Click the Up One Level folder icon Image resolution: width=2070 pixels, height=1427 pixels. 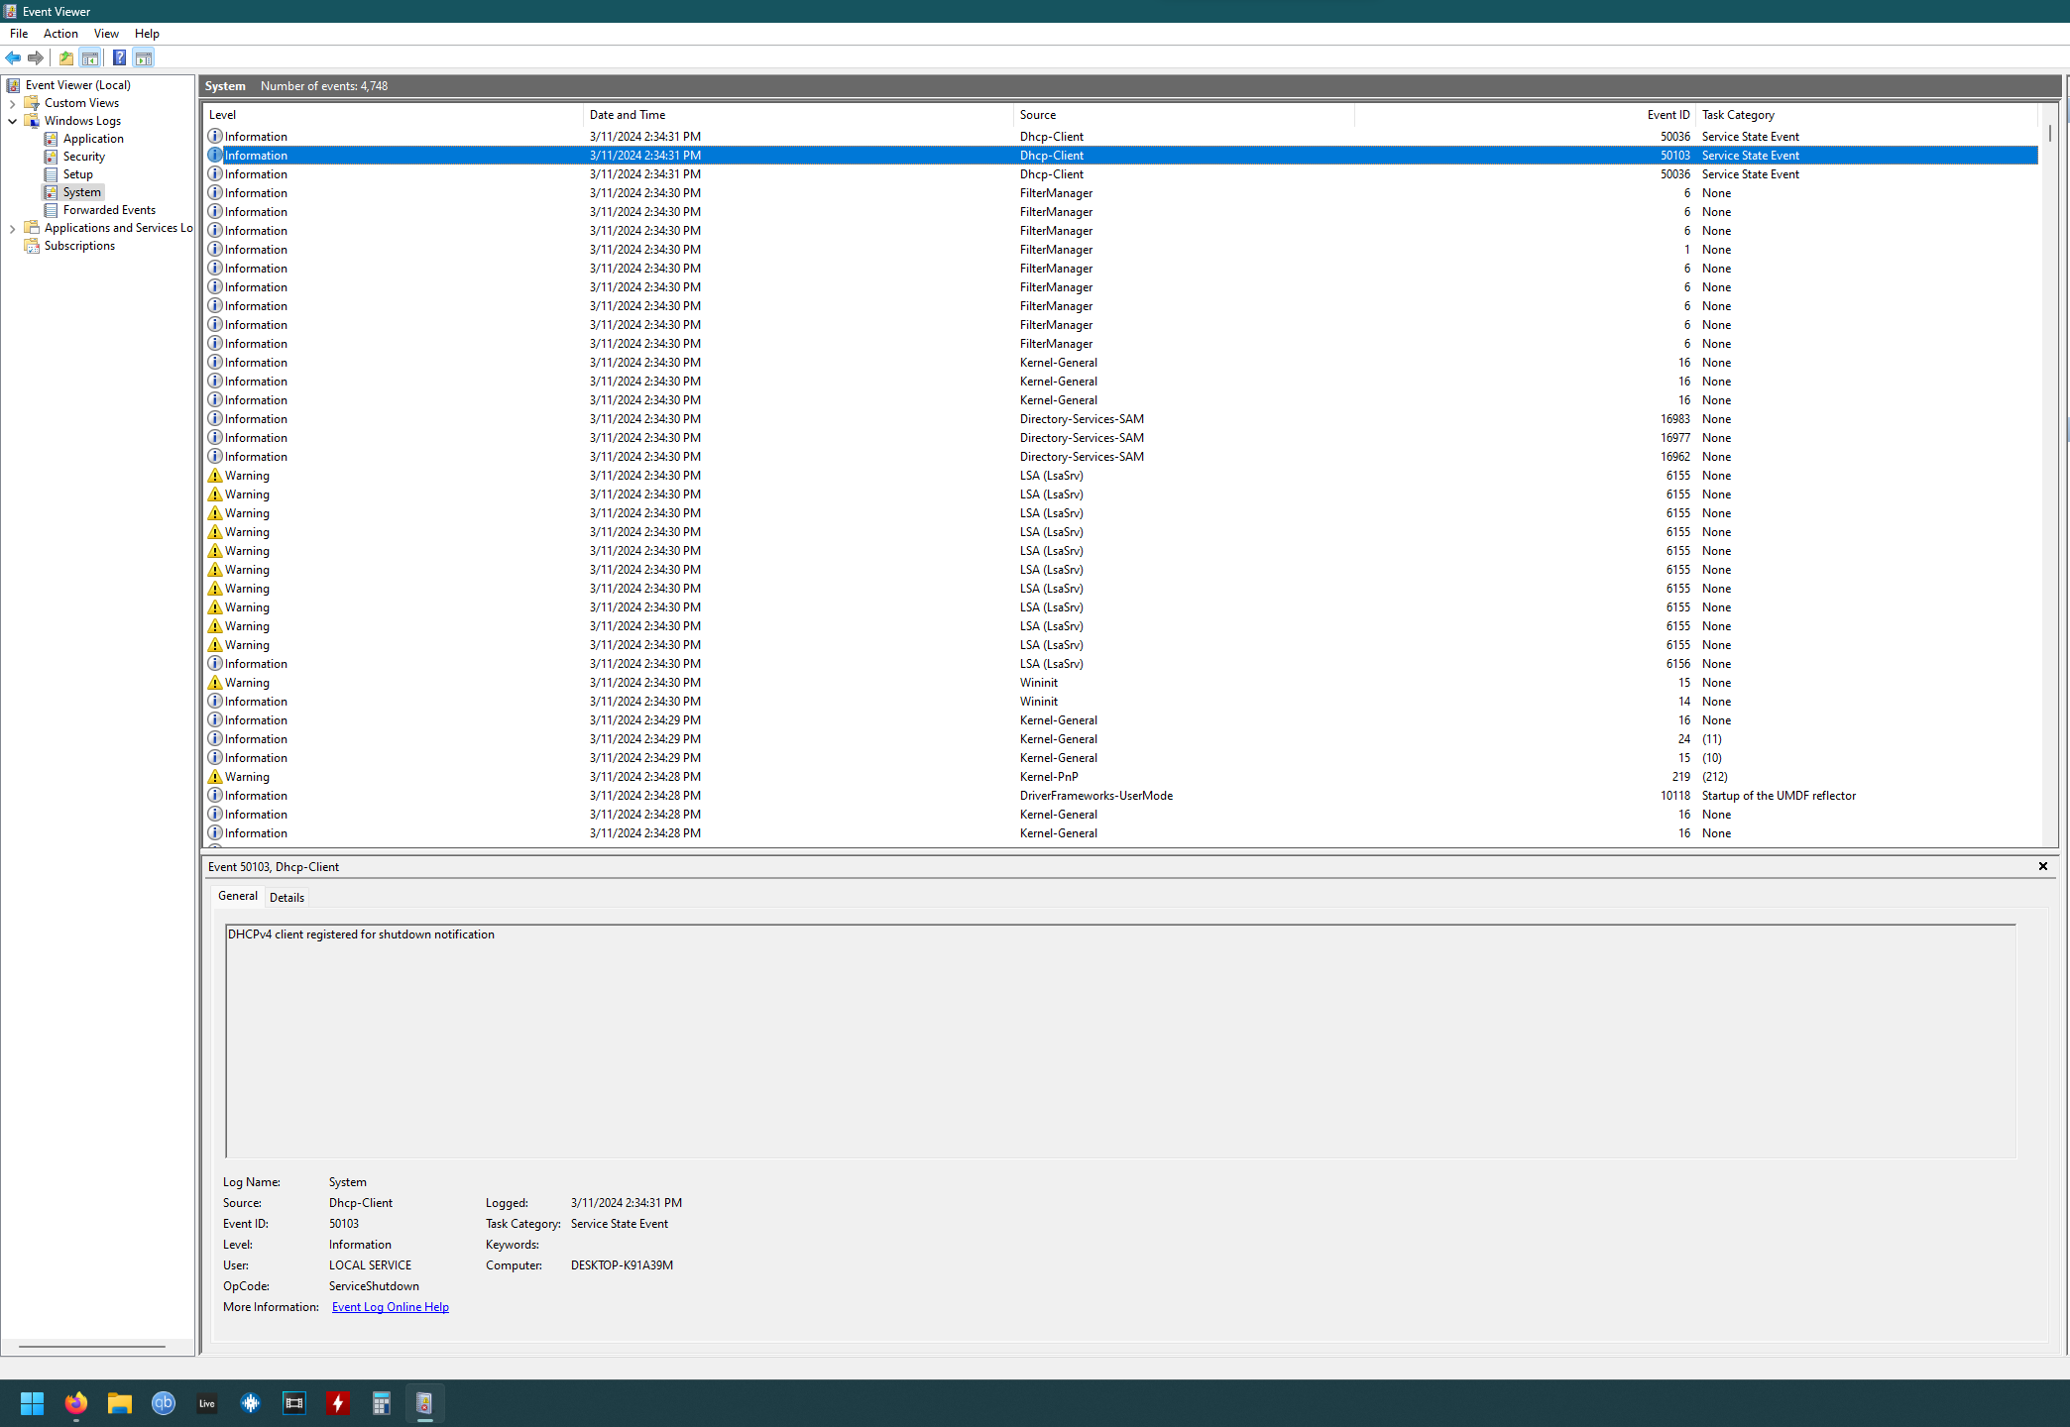pyautogui.click(x=66, y=57)
